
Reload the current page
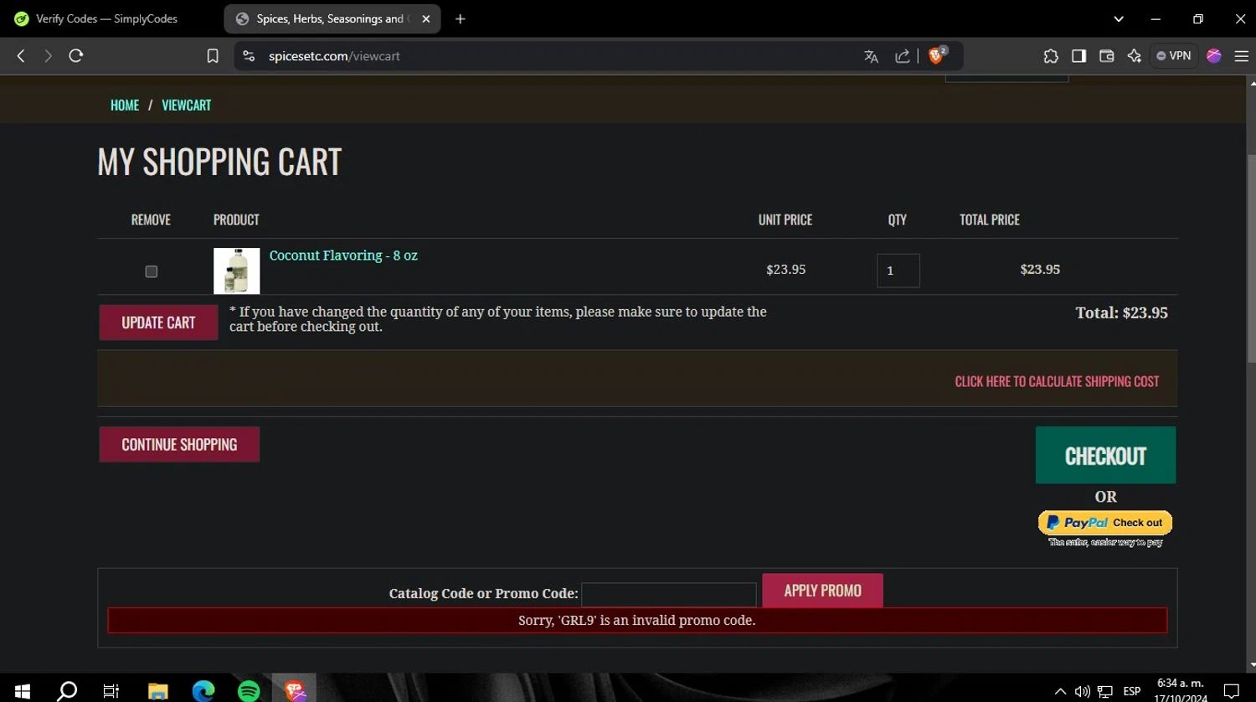[x=76, y=56]
